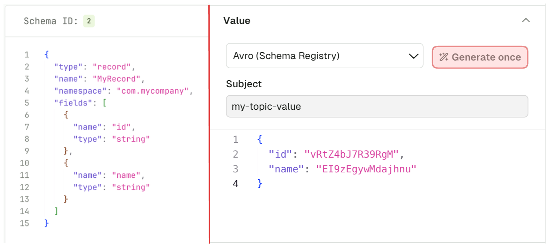
Task: Click the "EI9zEgywMdajhnu" name value
Action: tap(366, 169)
